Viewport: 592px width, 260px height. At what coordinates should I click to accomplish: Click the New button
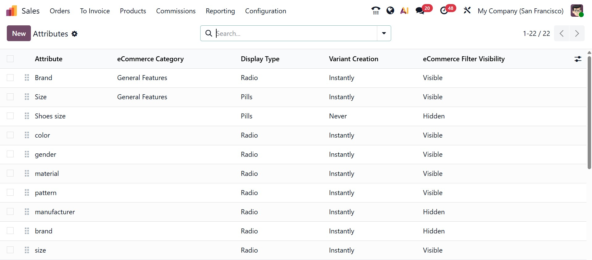point(19,33)
